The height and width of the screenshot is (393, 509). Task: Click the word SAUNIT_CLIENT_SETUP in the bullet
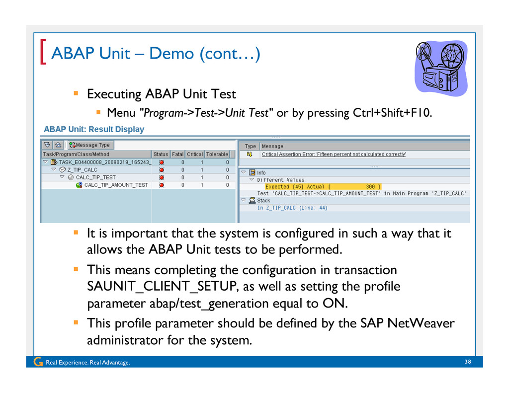(x=163, y=286)
